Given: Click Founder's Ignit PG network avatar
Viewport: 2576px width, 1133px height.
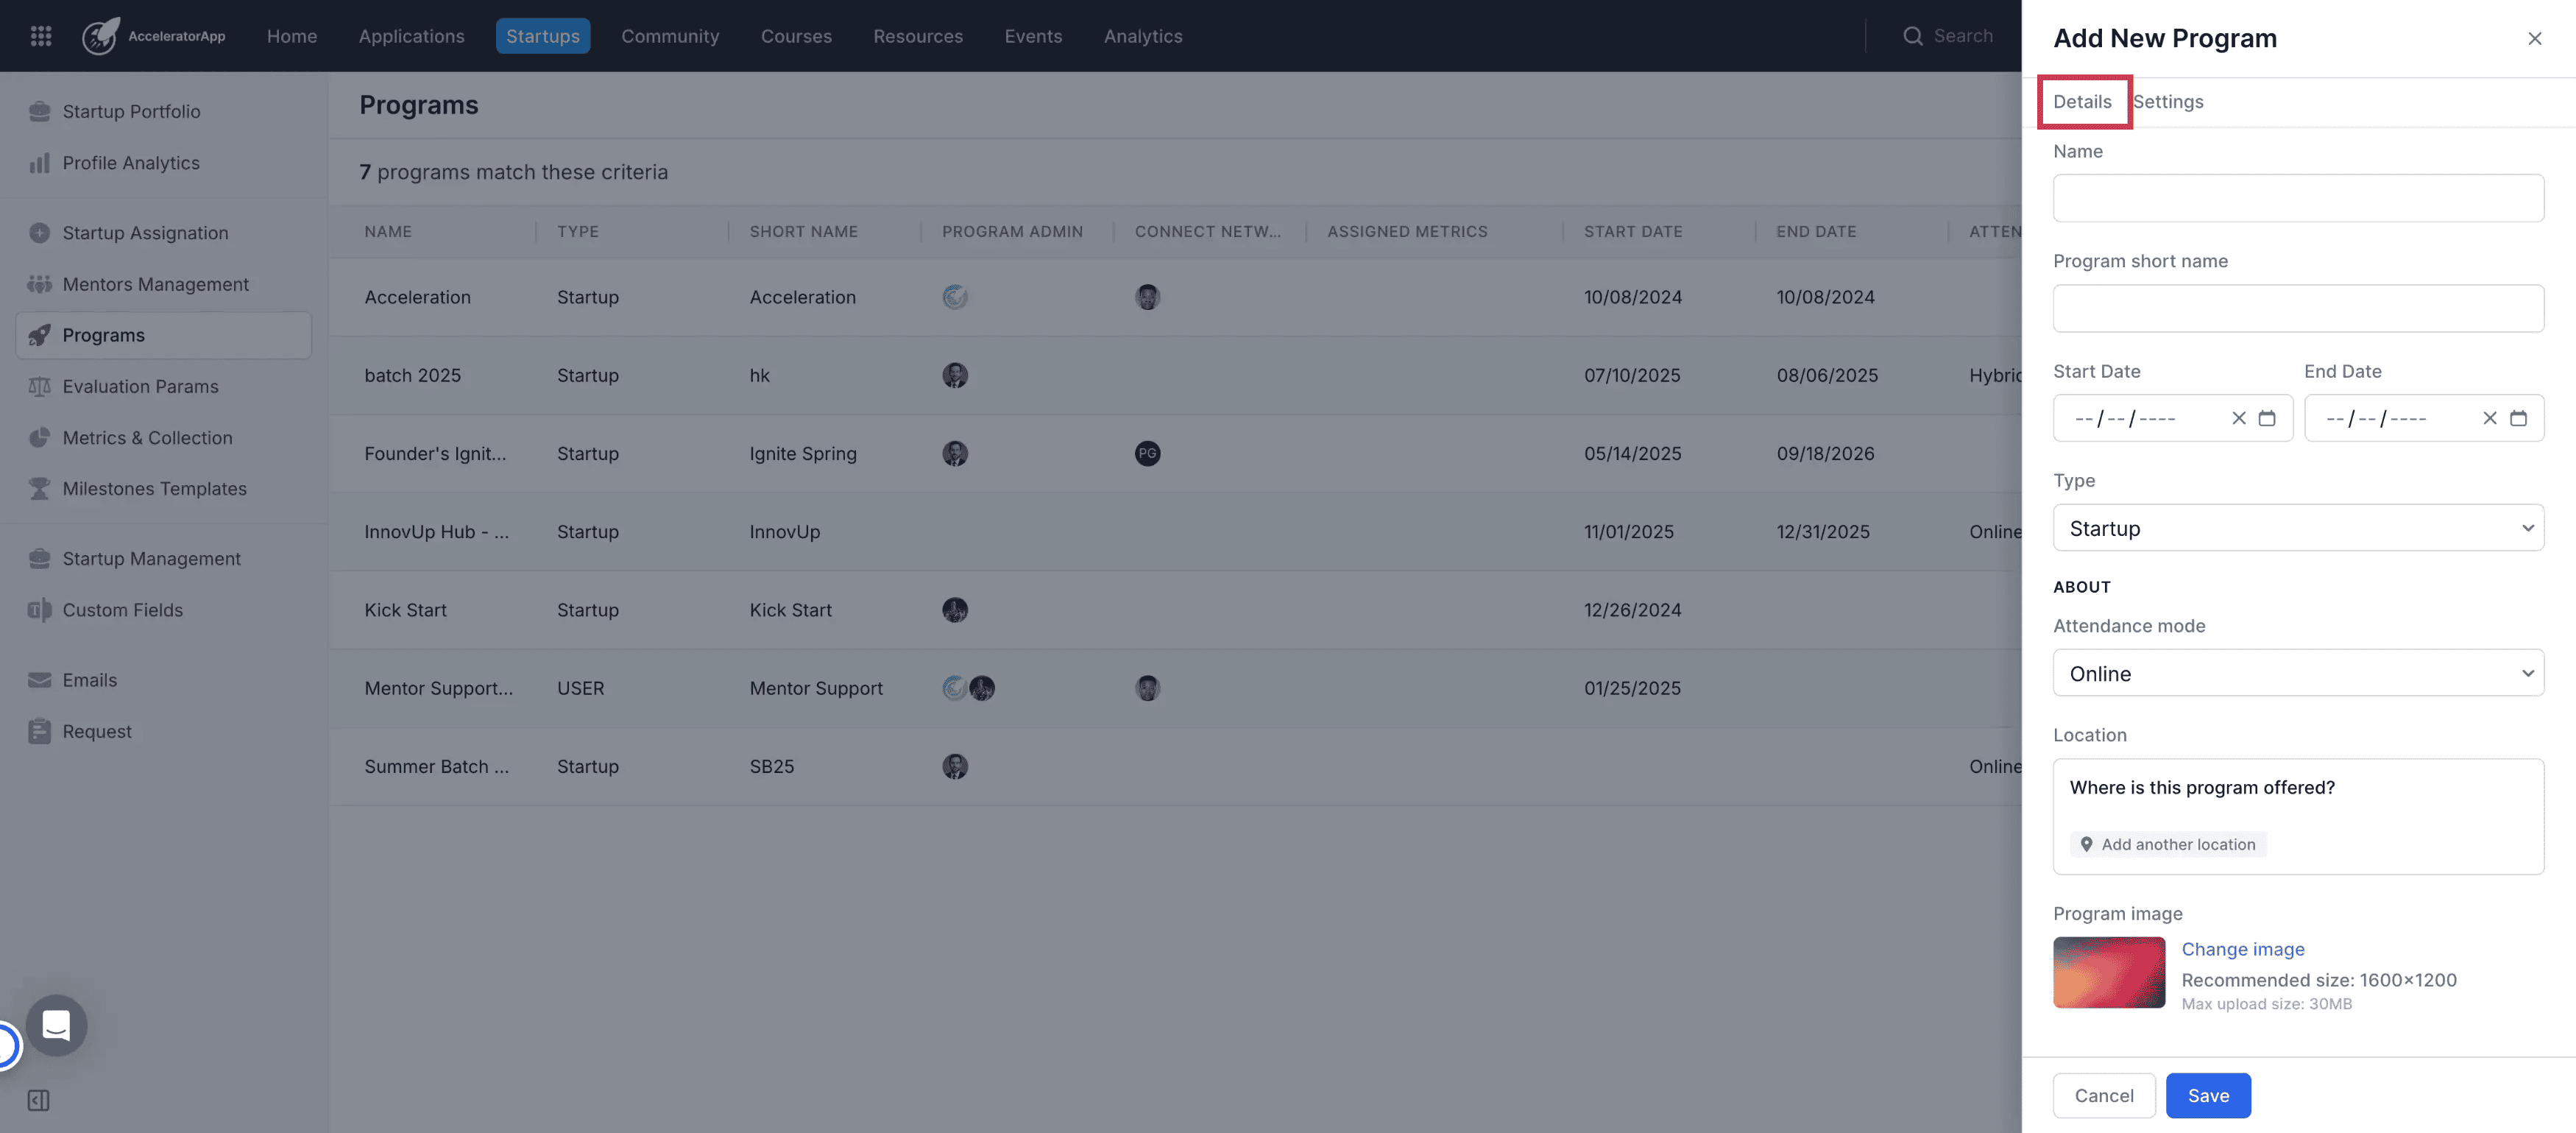Looking at the screenshot, I should 1147,453.
